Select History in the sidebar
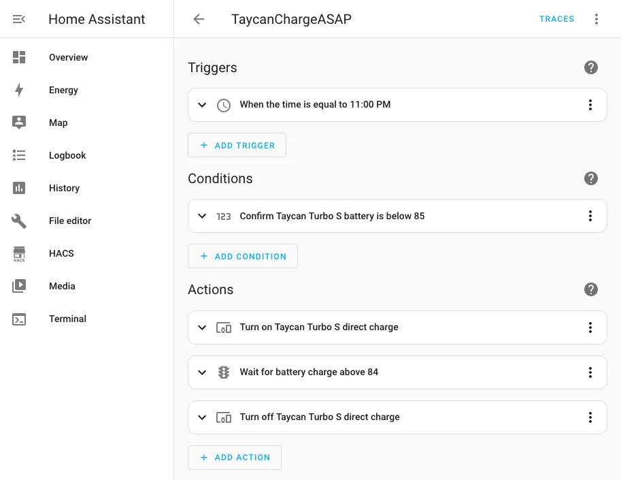 tap(64, 188)
